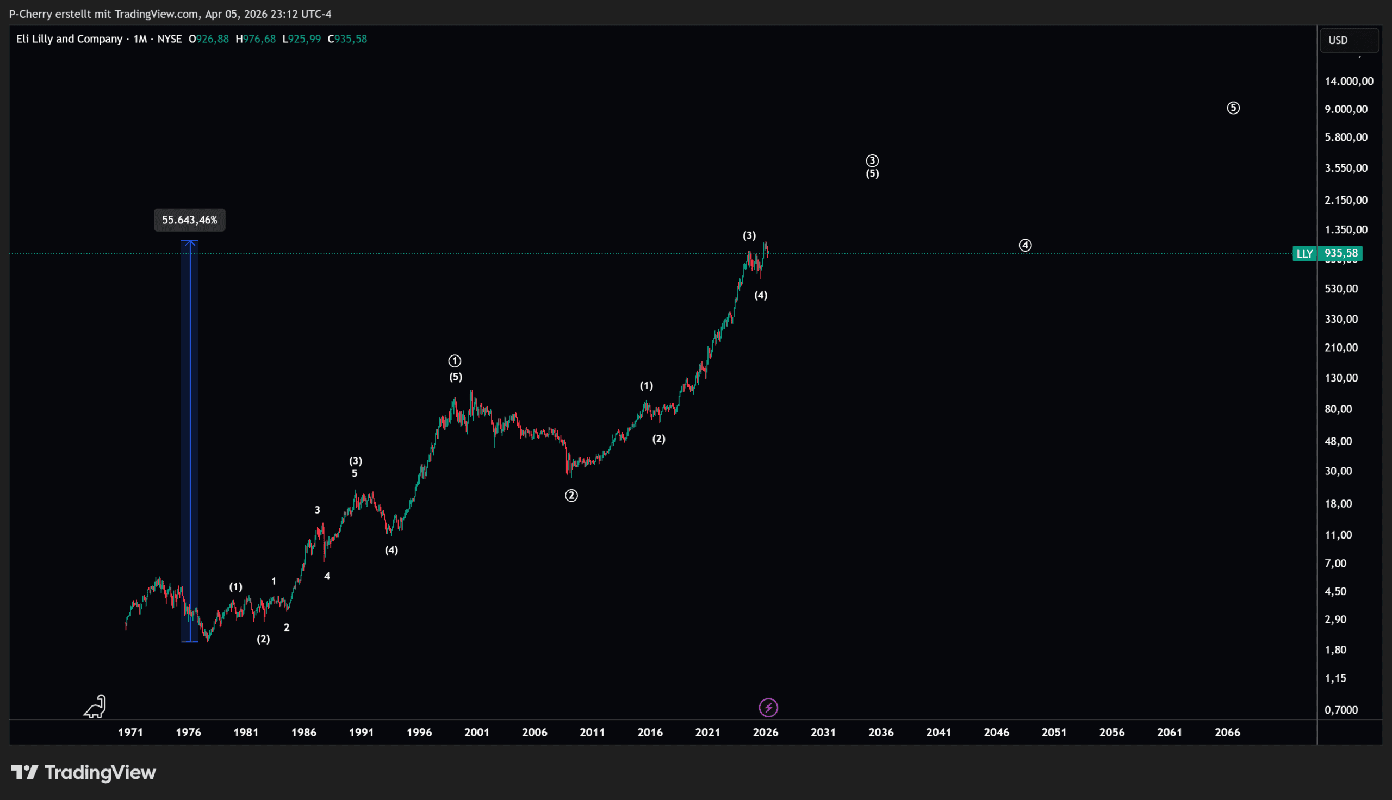
Task: Click the TradingView logo at bottom left
Action: (x=84, y=772)
